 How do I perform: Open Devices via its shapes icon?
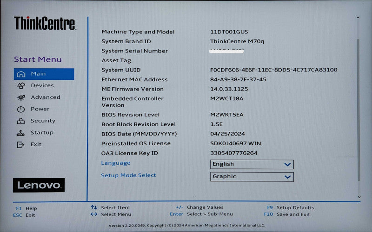pos(21,86)
